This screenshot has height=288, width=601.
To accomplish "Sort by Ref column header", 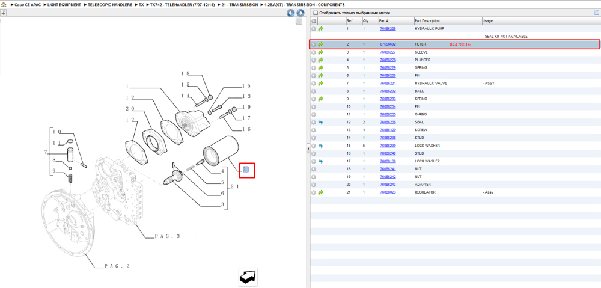I will point(349,20).
